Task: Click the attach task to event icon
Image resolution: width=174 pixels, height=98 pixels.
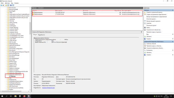Action: tap(145, 46)
